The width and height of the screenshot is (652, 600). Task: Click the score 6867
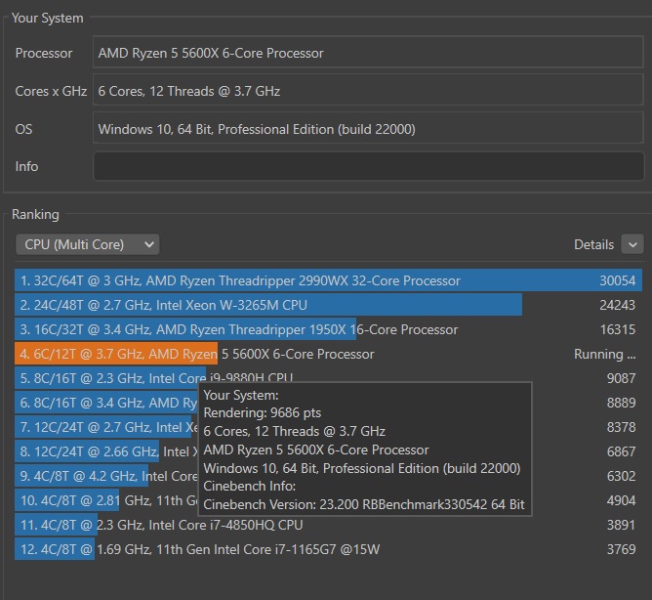coord(621,451)
